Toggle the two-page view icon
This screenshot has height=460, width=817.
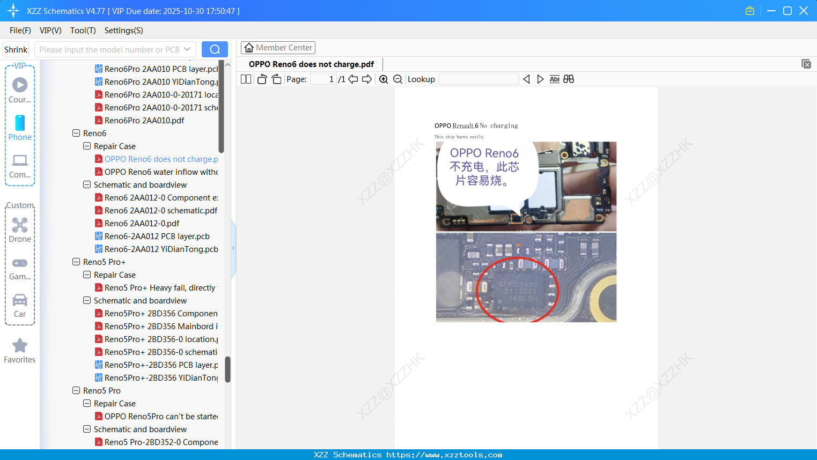(x=246, y=79)
